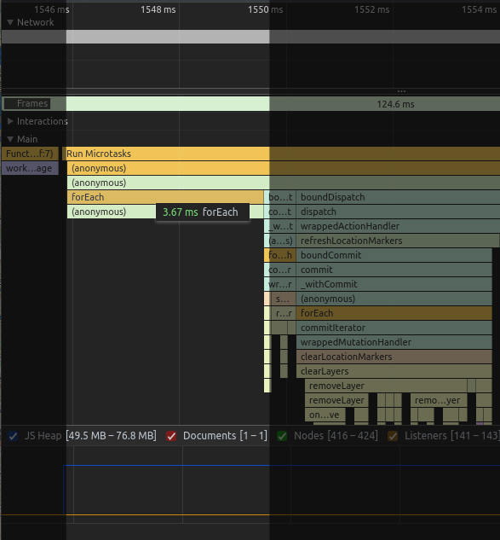Viewport: 500px width, 540px height.
Task: Select the boundDispatch function bar
Action: [x=398, y=197]
